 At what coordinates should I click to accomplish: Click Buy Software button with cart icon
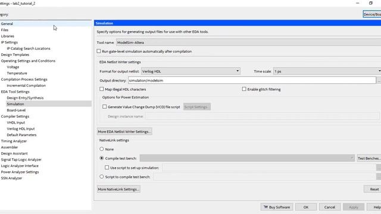click(277, 207)
